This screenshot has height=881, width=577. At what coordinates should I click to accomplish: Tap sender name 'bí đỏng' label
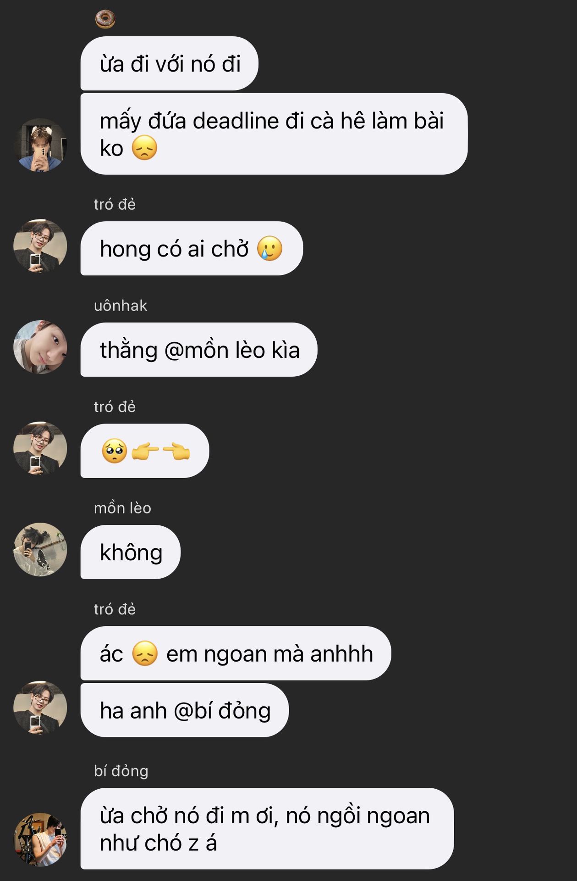(x=121, y=771)
